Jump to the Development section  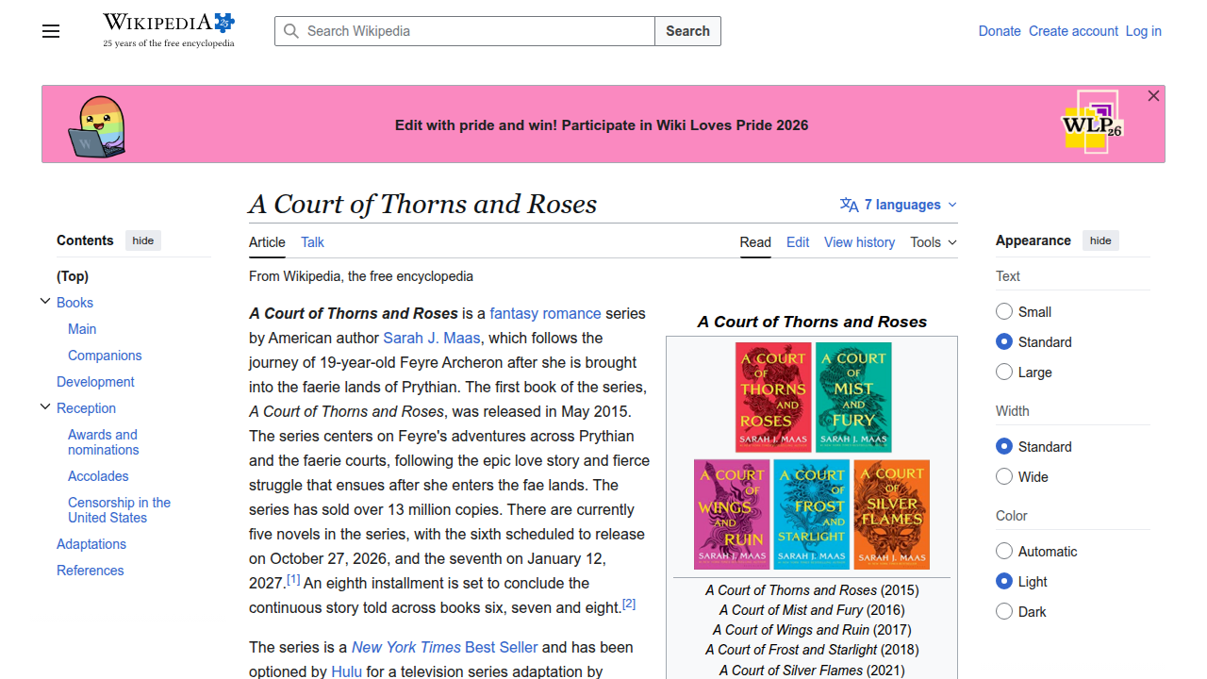point(95,382)
